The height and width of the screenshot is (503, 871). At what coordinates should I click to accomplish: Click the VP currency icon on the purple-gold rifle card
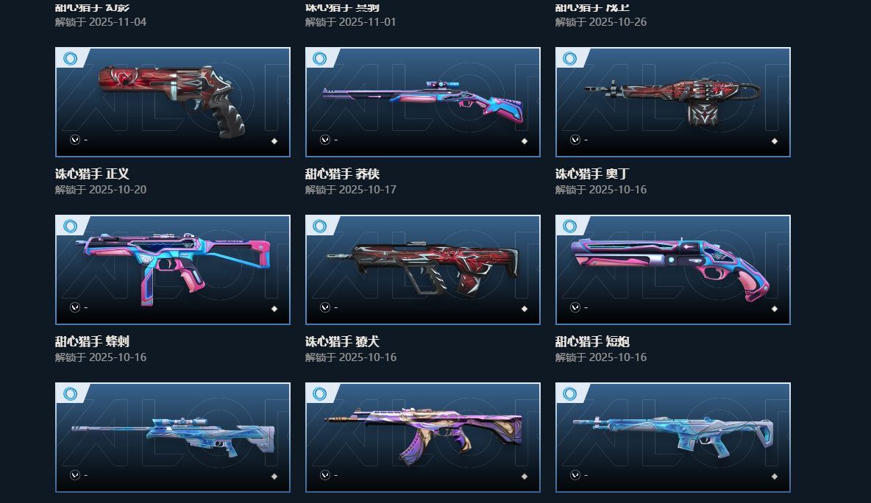[x=325, y=475]
